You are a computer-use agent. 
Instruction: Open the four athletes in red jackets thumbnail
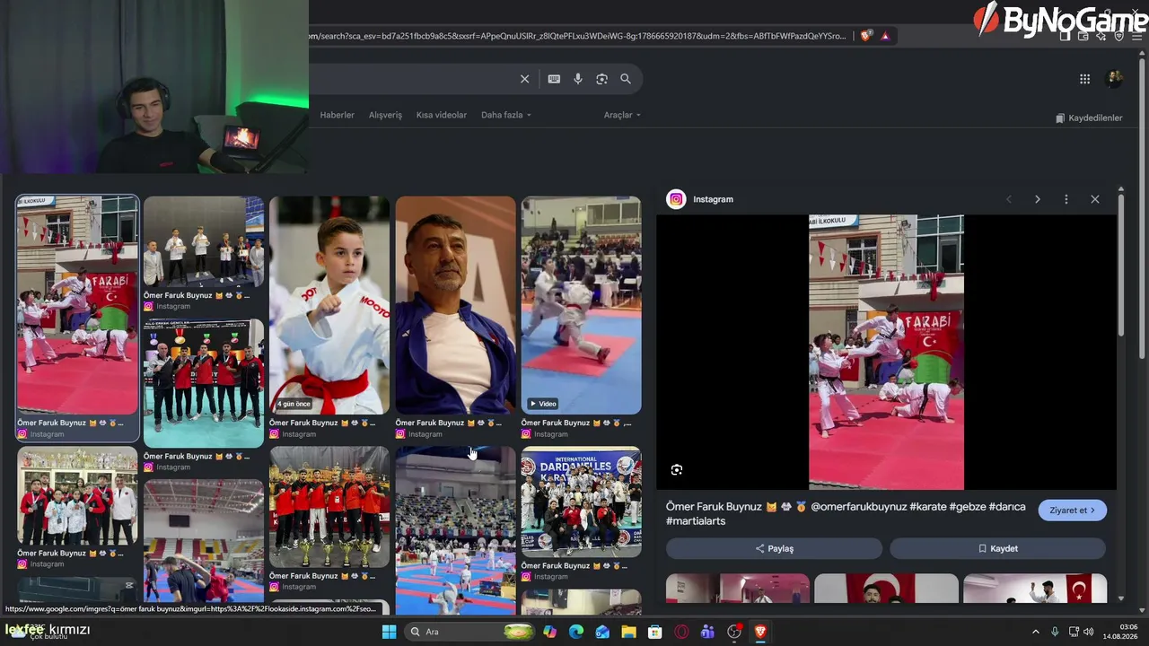204,383
